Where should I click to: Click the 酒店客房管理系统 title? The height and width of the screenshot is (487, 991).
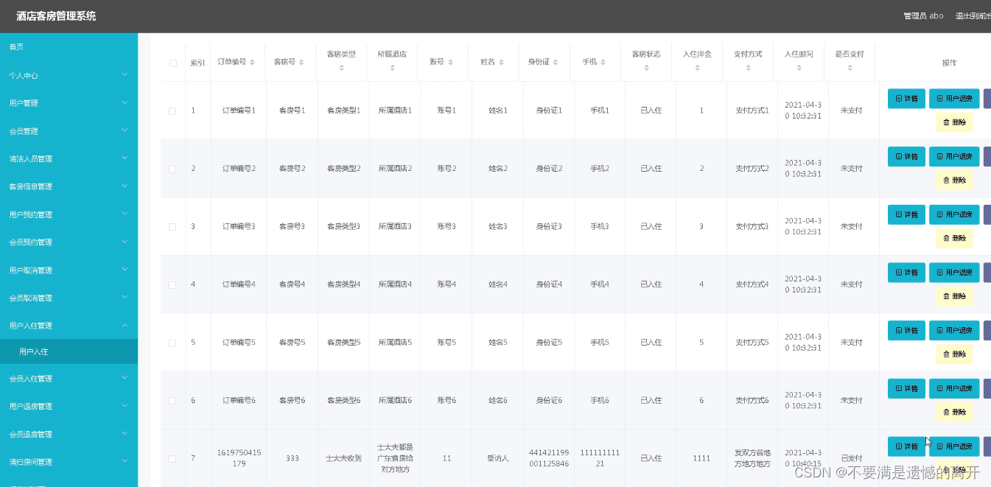pos(56,16)
